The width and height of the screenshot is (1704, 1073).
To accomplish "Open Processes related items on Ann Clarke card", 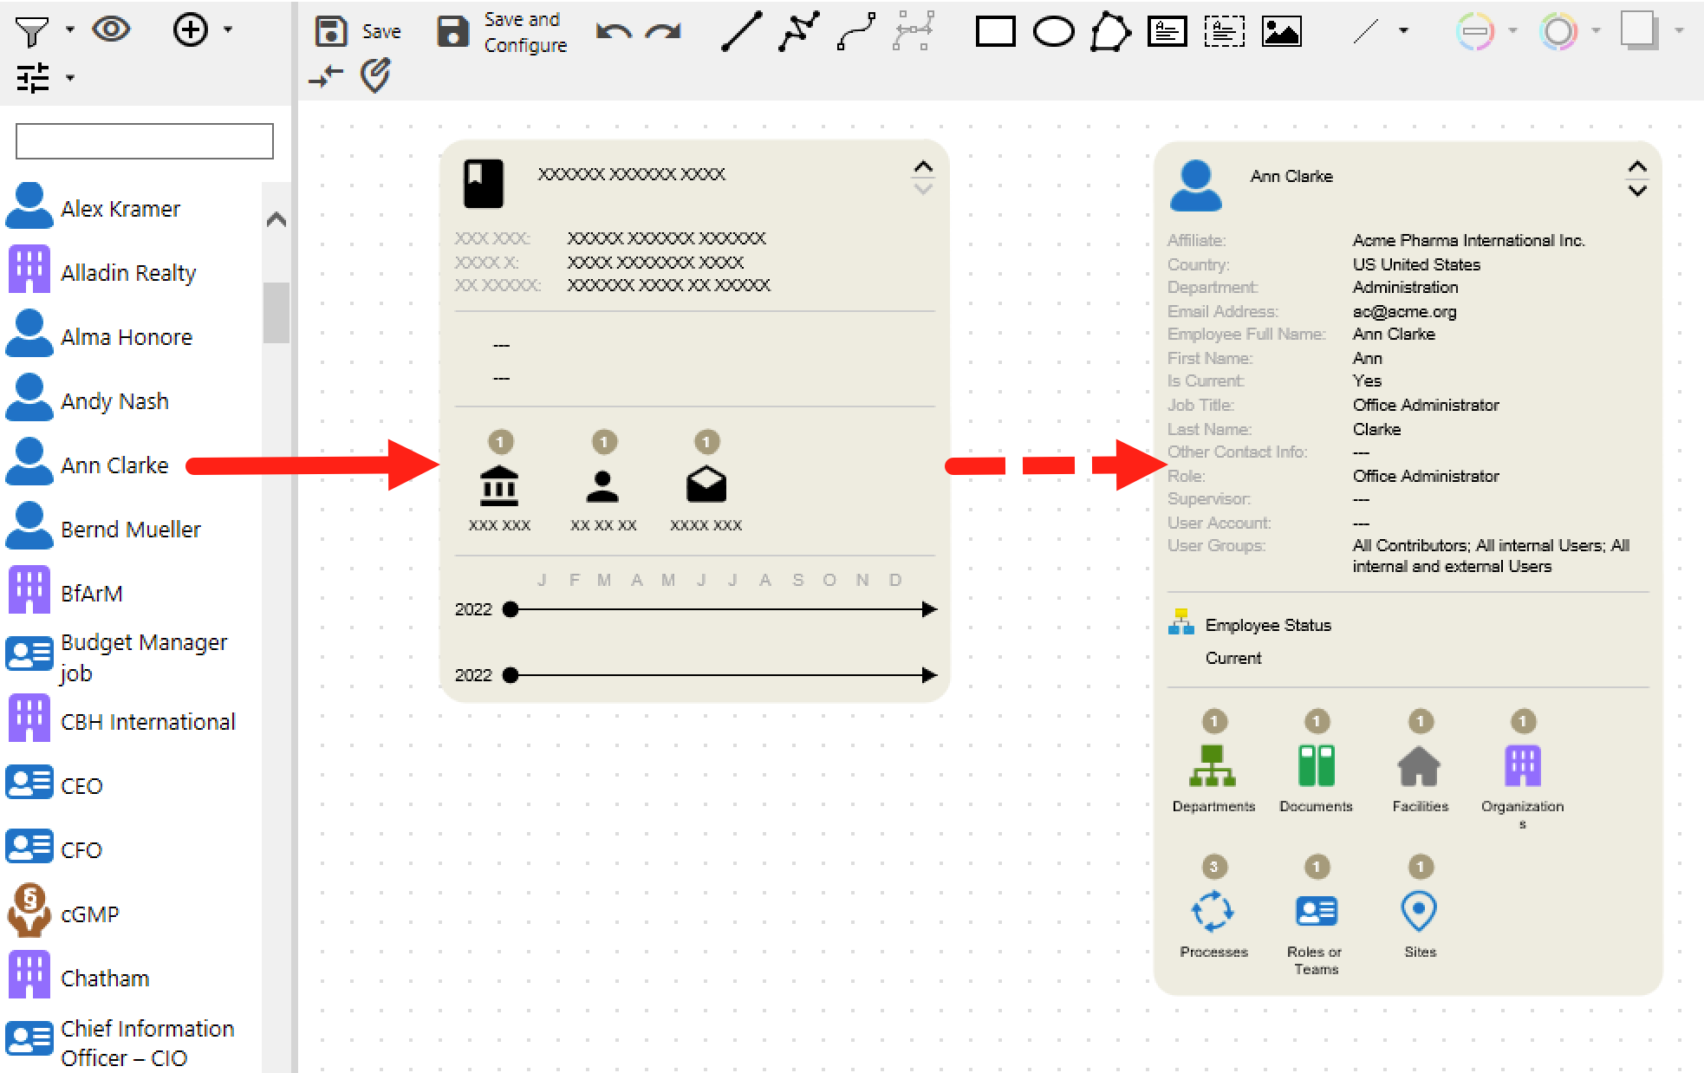I will pos(1213,912).
